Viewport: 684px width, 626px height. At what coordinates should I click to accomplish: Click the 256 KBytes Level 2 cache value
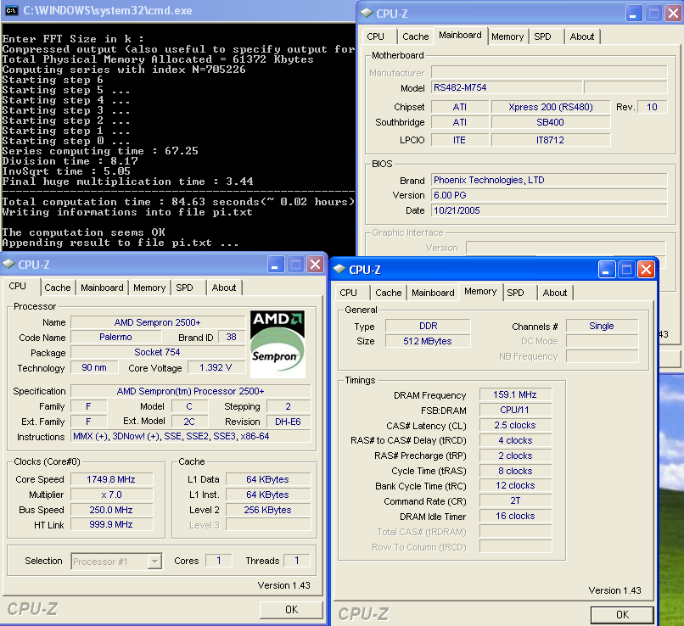point(268,510)
